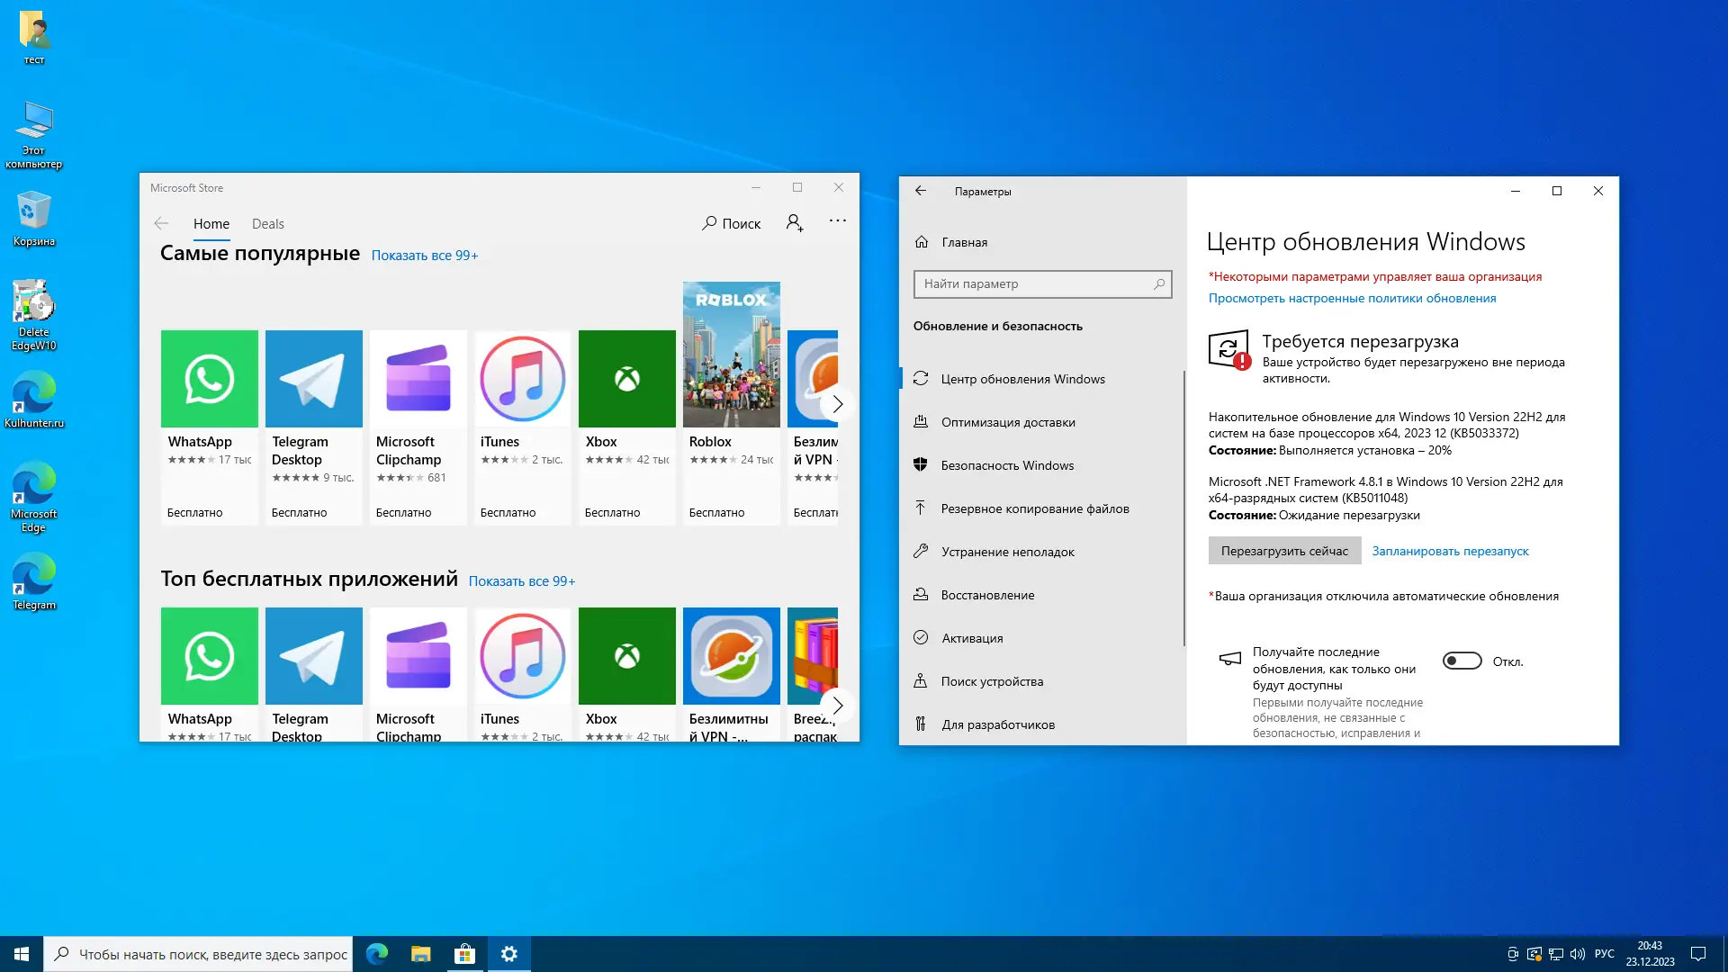Viewport: 1728px width, 972px height.
Task: Go to Главная home in Settings
Action: tap(964, 242)
